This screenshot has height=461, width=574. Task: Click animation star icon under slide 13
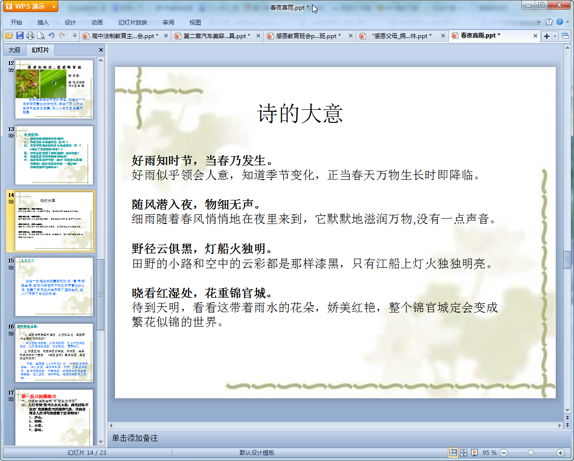coord(11,136)
